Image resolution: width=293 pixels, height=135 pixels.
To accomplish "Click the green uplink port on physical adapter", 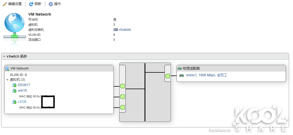I will pyautogui.click(x=168, y=76).
